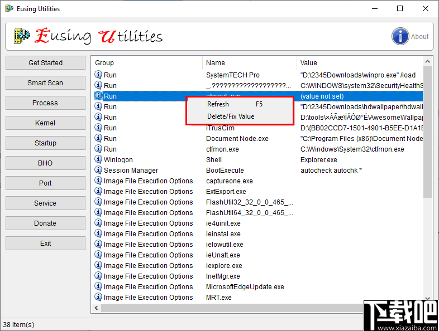Click info icon of FlashUtil32 row
439x331 pixels.
pos(98,202)
